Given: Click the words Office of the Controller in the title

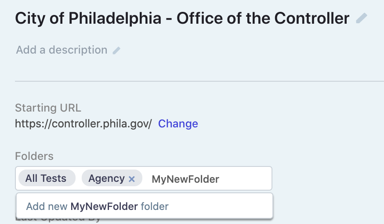Looking at the screenshot, I should click(x=263, y=18).
